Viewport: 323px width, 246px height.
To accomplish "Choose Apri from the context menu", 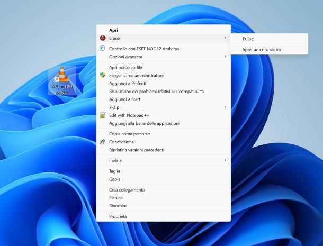I will pos(164,30).
